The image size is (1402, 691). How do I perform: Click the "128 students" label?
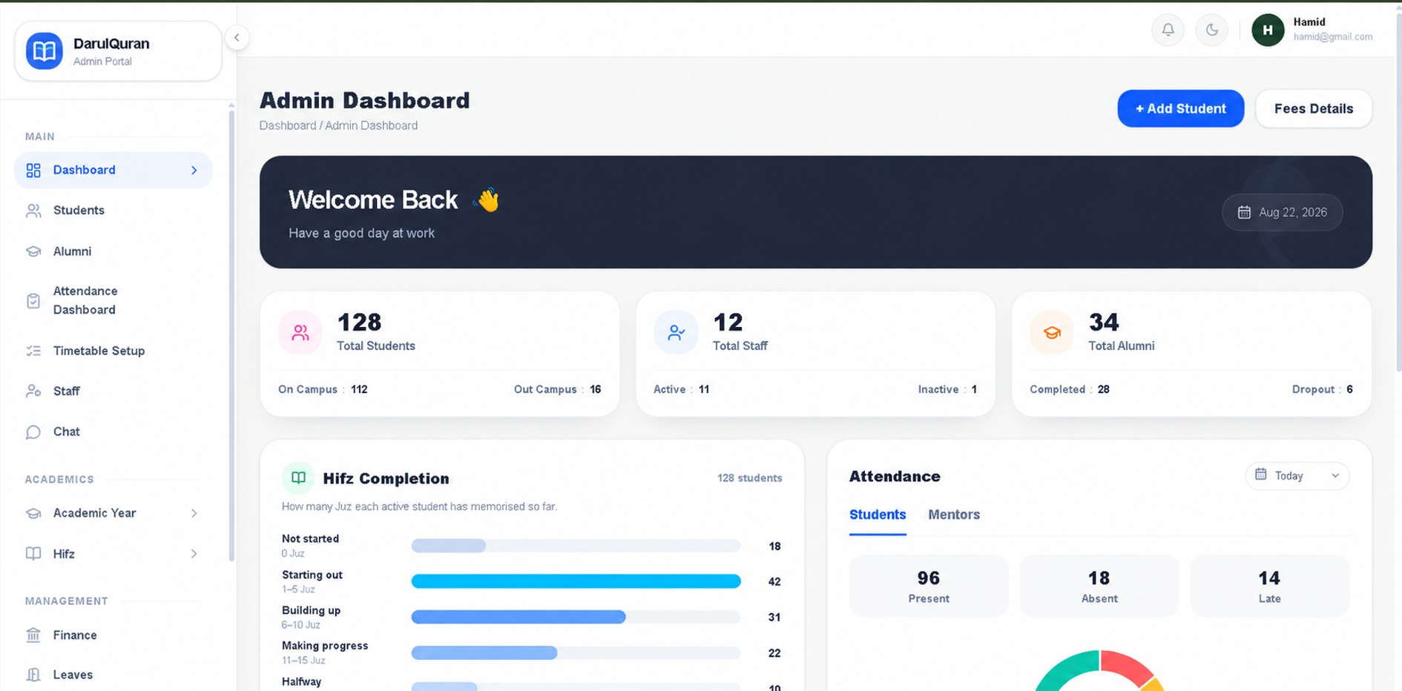tap(749, 478)
